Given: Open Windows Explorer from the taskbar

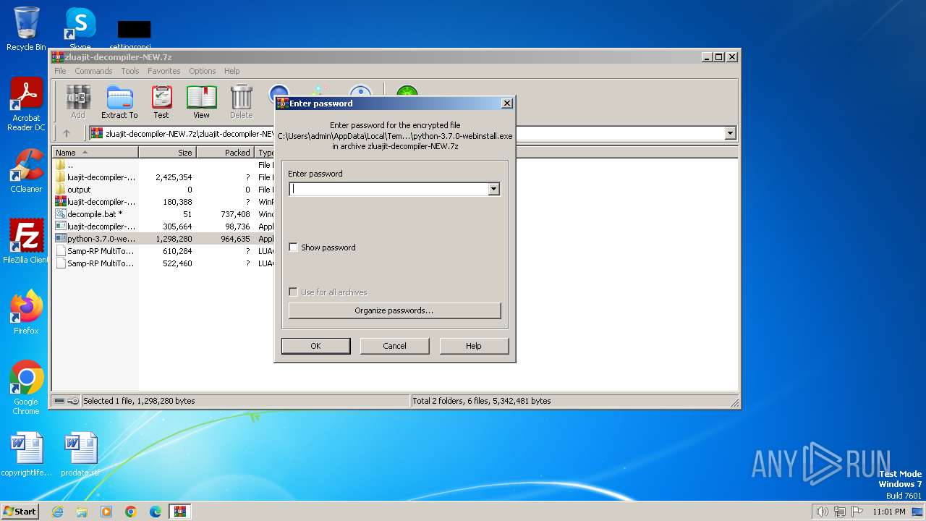Looking at the screenshot, I should pyautogui.click(x=82, y=512).
